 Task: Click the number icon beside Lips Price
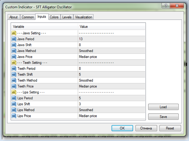(x=14, y=116)
